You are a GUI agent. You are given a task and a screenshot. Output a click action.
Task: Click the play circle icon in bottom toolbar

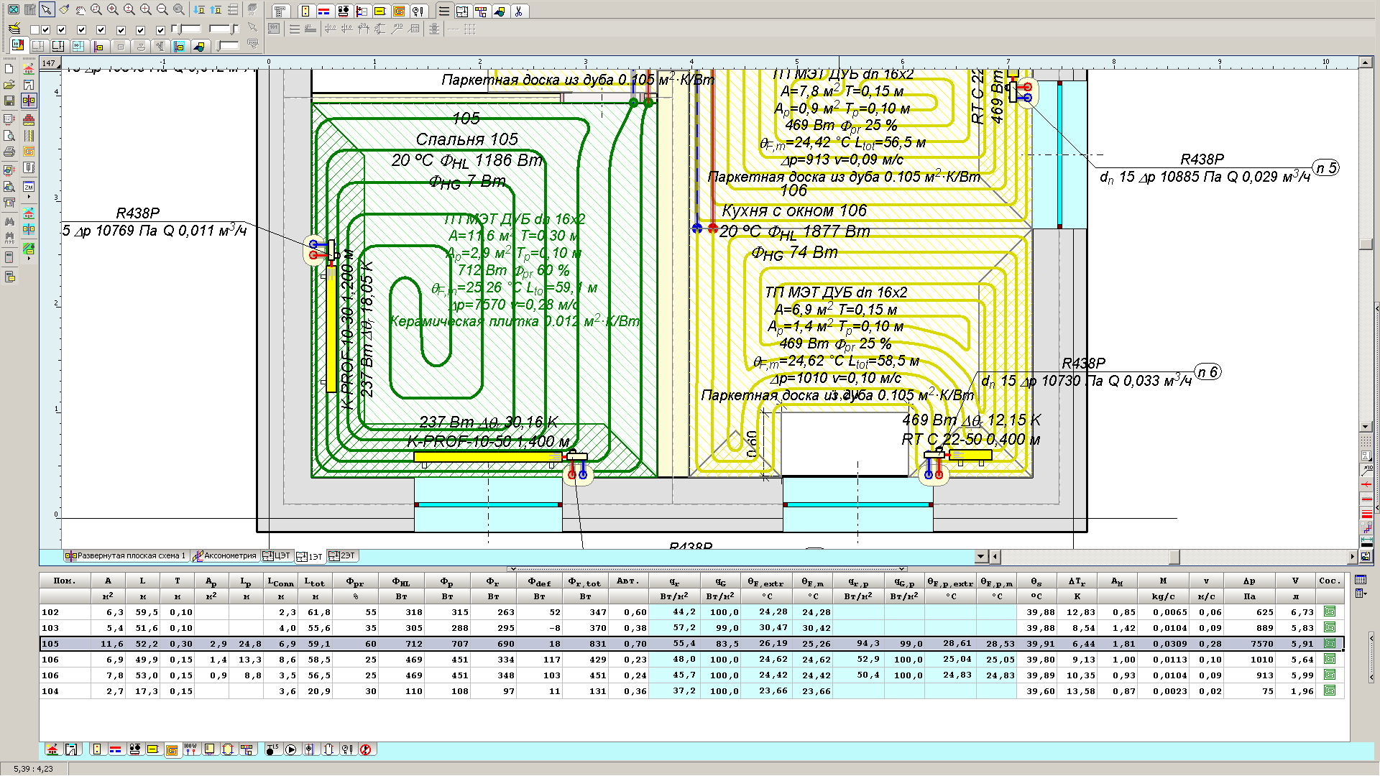coord(290,750)
